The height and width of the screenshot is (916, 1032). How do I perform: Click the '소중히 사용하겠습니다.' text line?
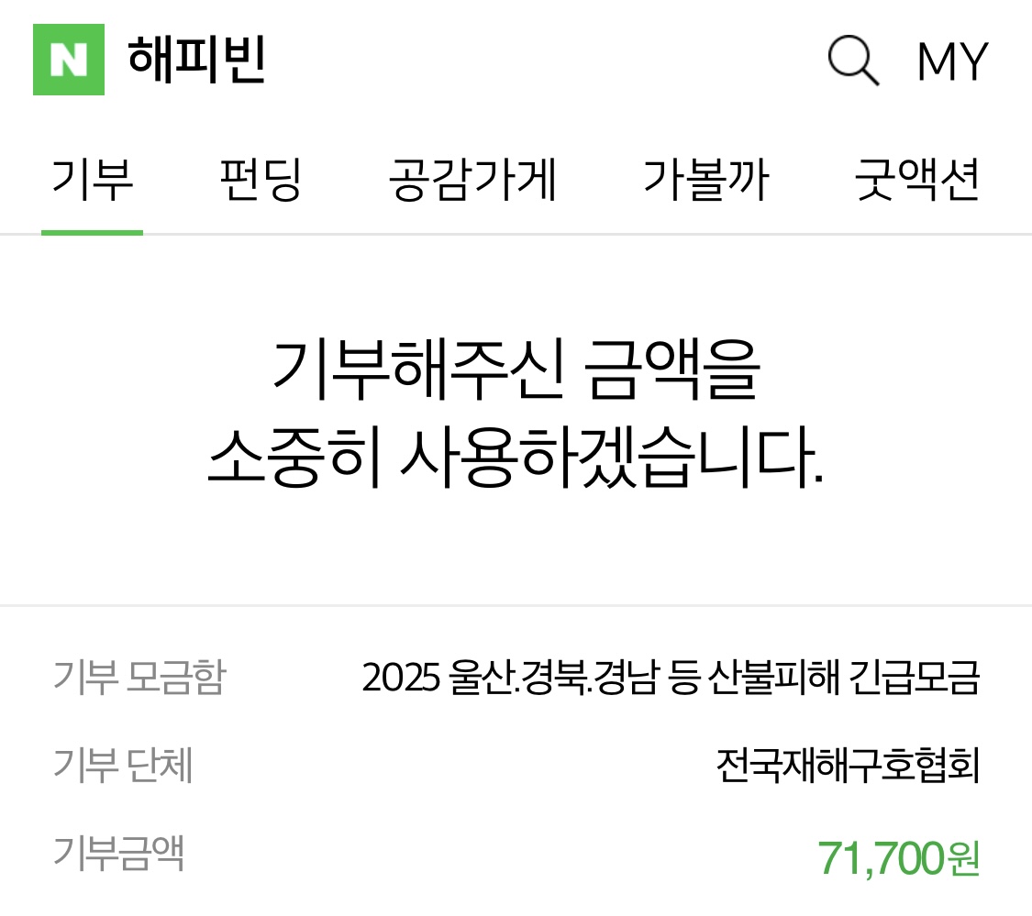point(516,458)
